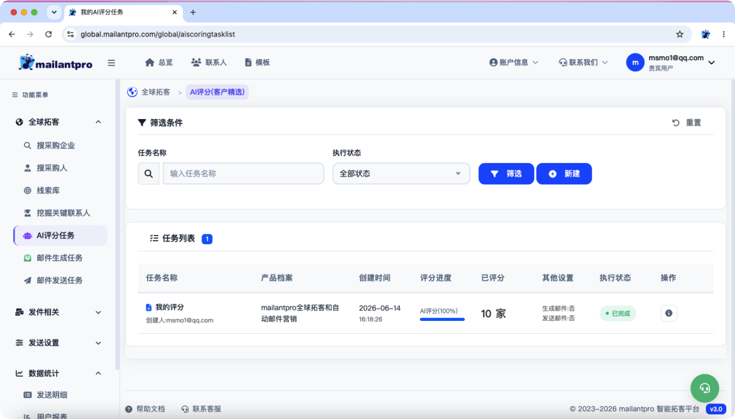
Task: Open the Chrome three-dot menu
Action: point(723,34)
